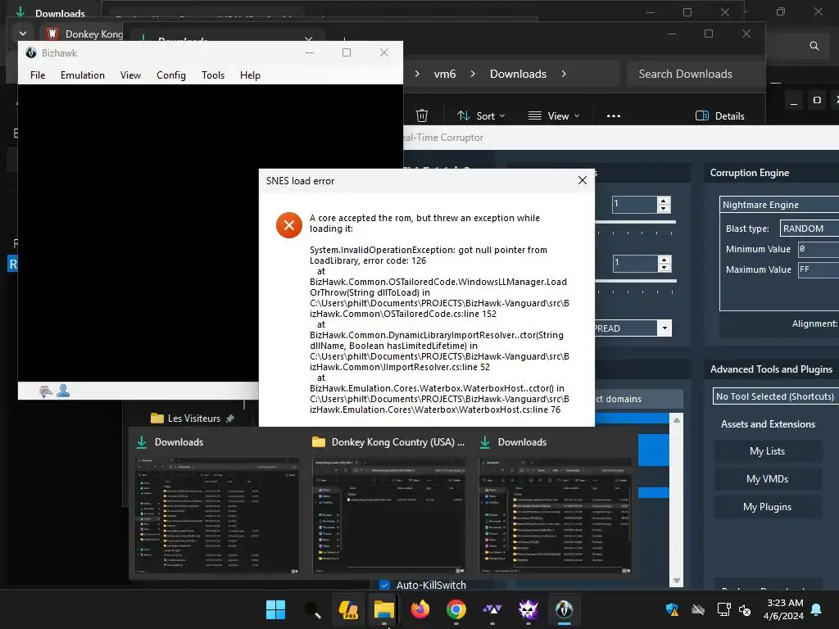Expand the chevron after Downloads in address bar
Viewport: 839px width, 629px height.
pos(564,74)
